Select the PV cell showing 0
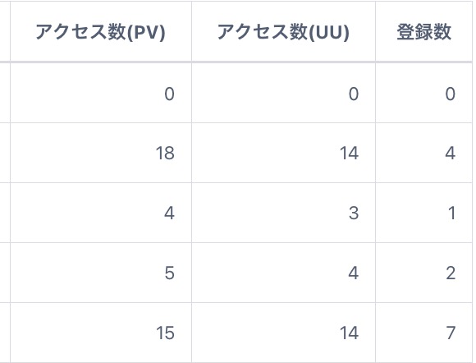This screenshot has height=363, width=476. (101, 94)
